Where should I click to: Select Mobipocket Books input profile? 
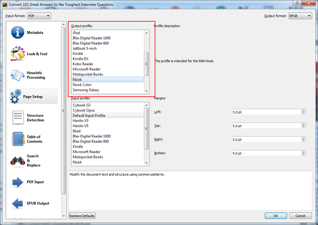108,157
